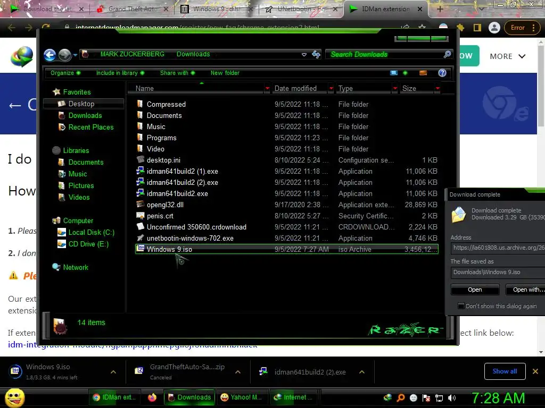Click the IDM tray icon
The width and height of the screenshot is (545, 408).
[x=387, y=397]
